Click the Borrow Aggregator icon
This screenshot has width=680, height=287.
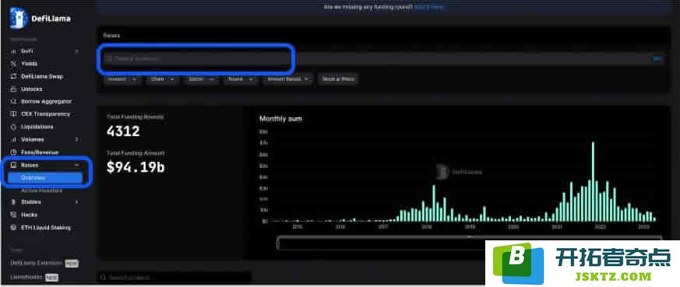tap(13, 102)
